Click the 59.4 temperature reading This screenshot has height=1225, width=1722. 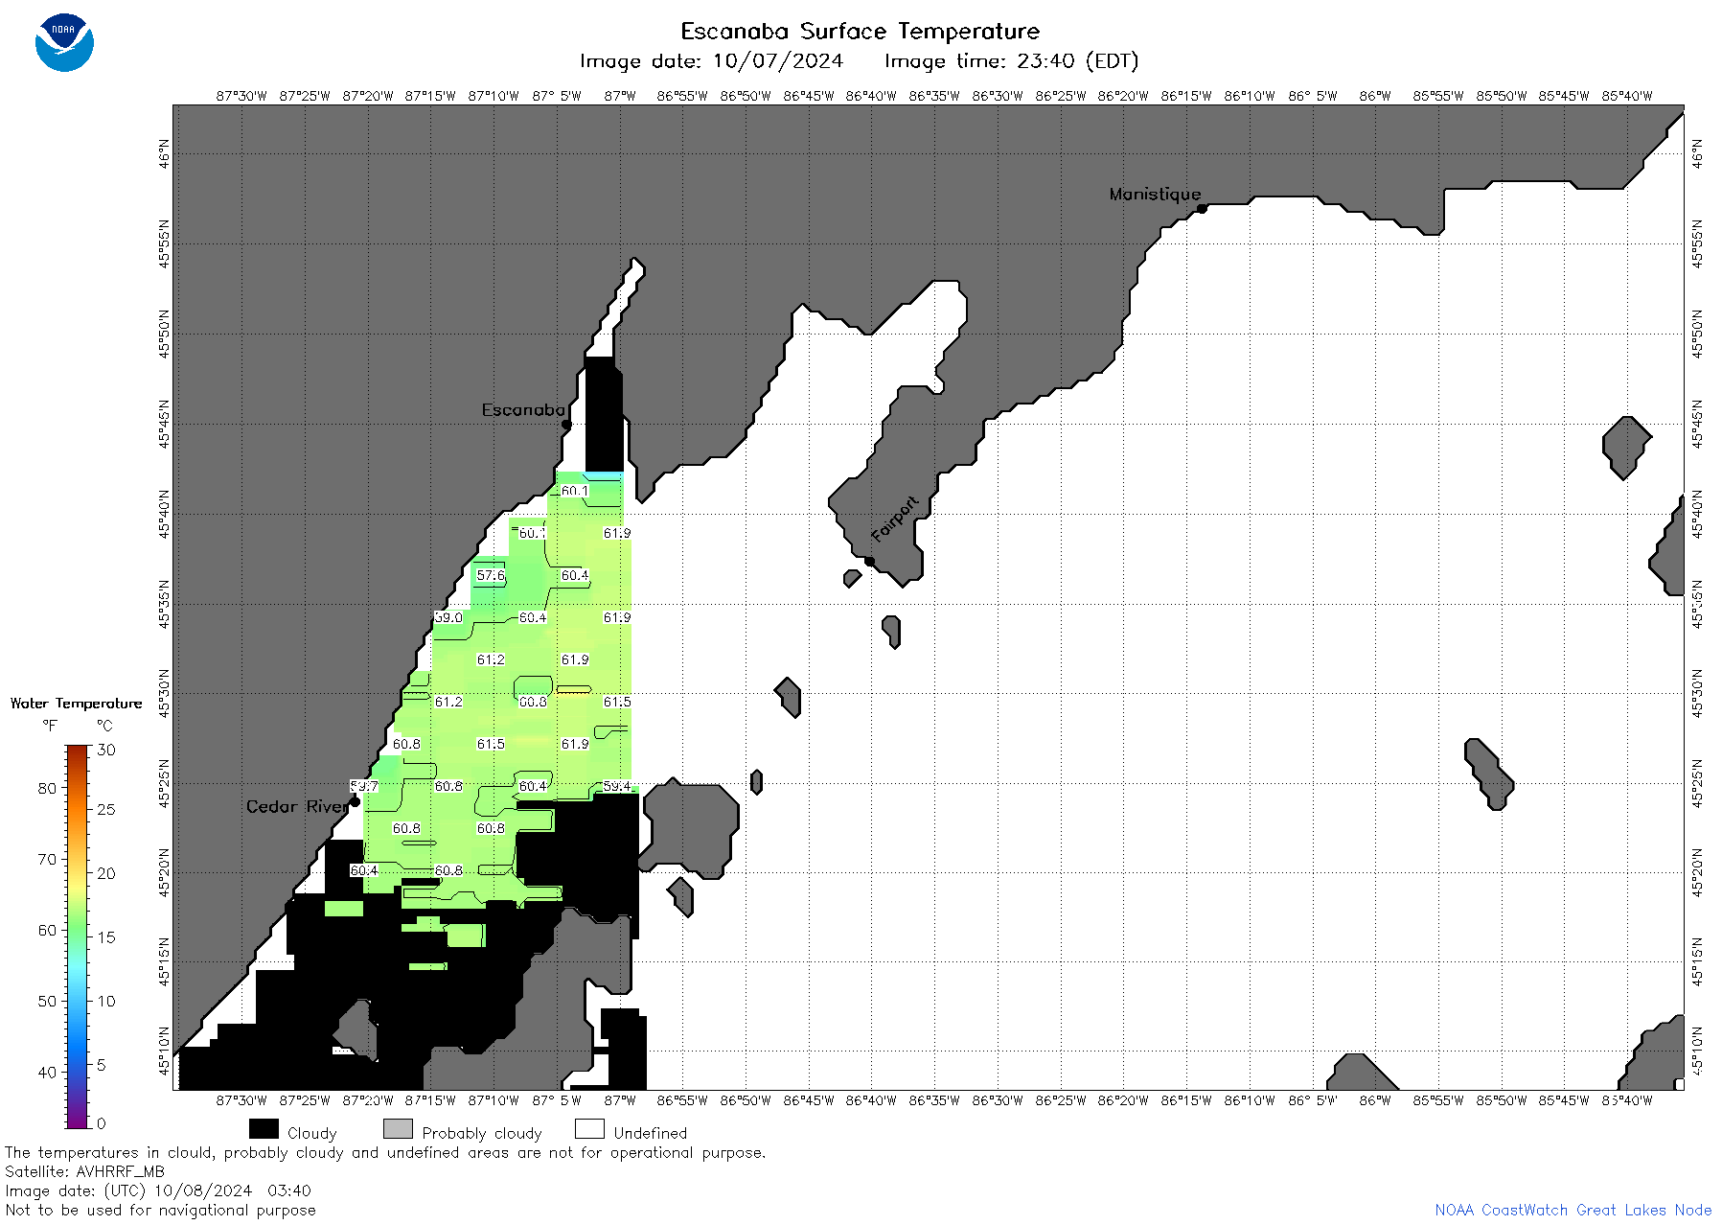[x=617, y=786]
